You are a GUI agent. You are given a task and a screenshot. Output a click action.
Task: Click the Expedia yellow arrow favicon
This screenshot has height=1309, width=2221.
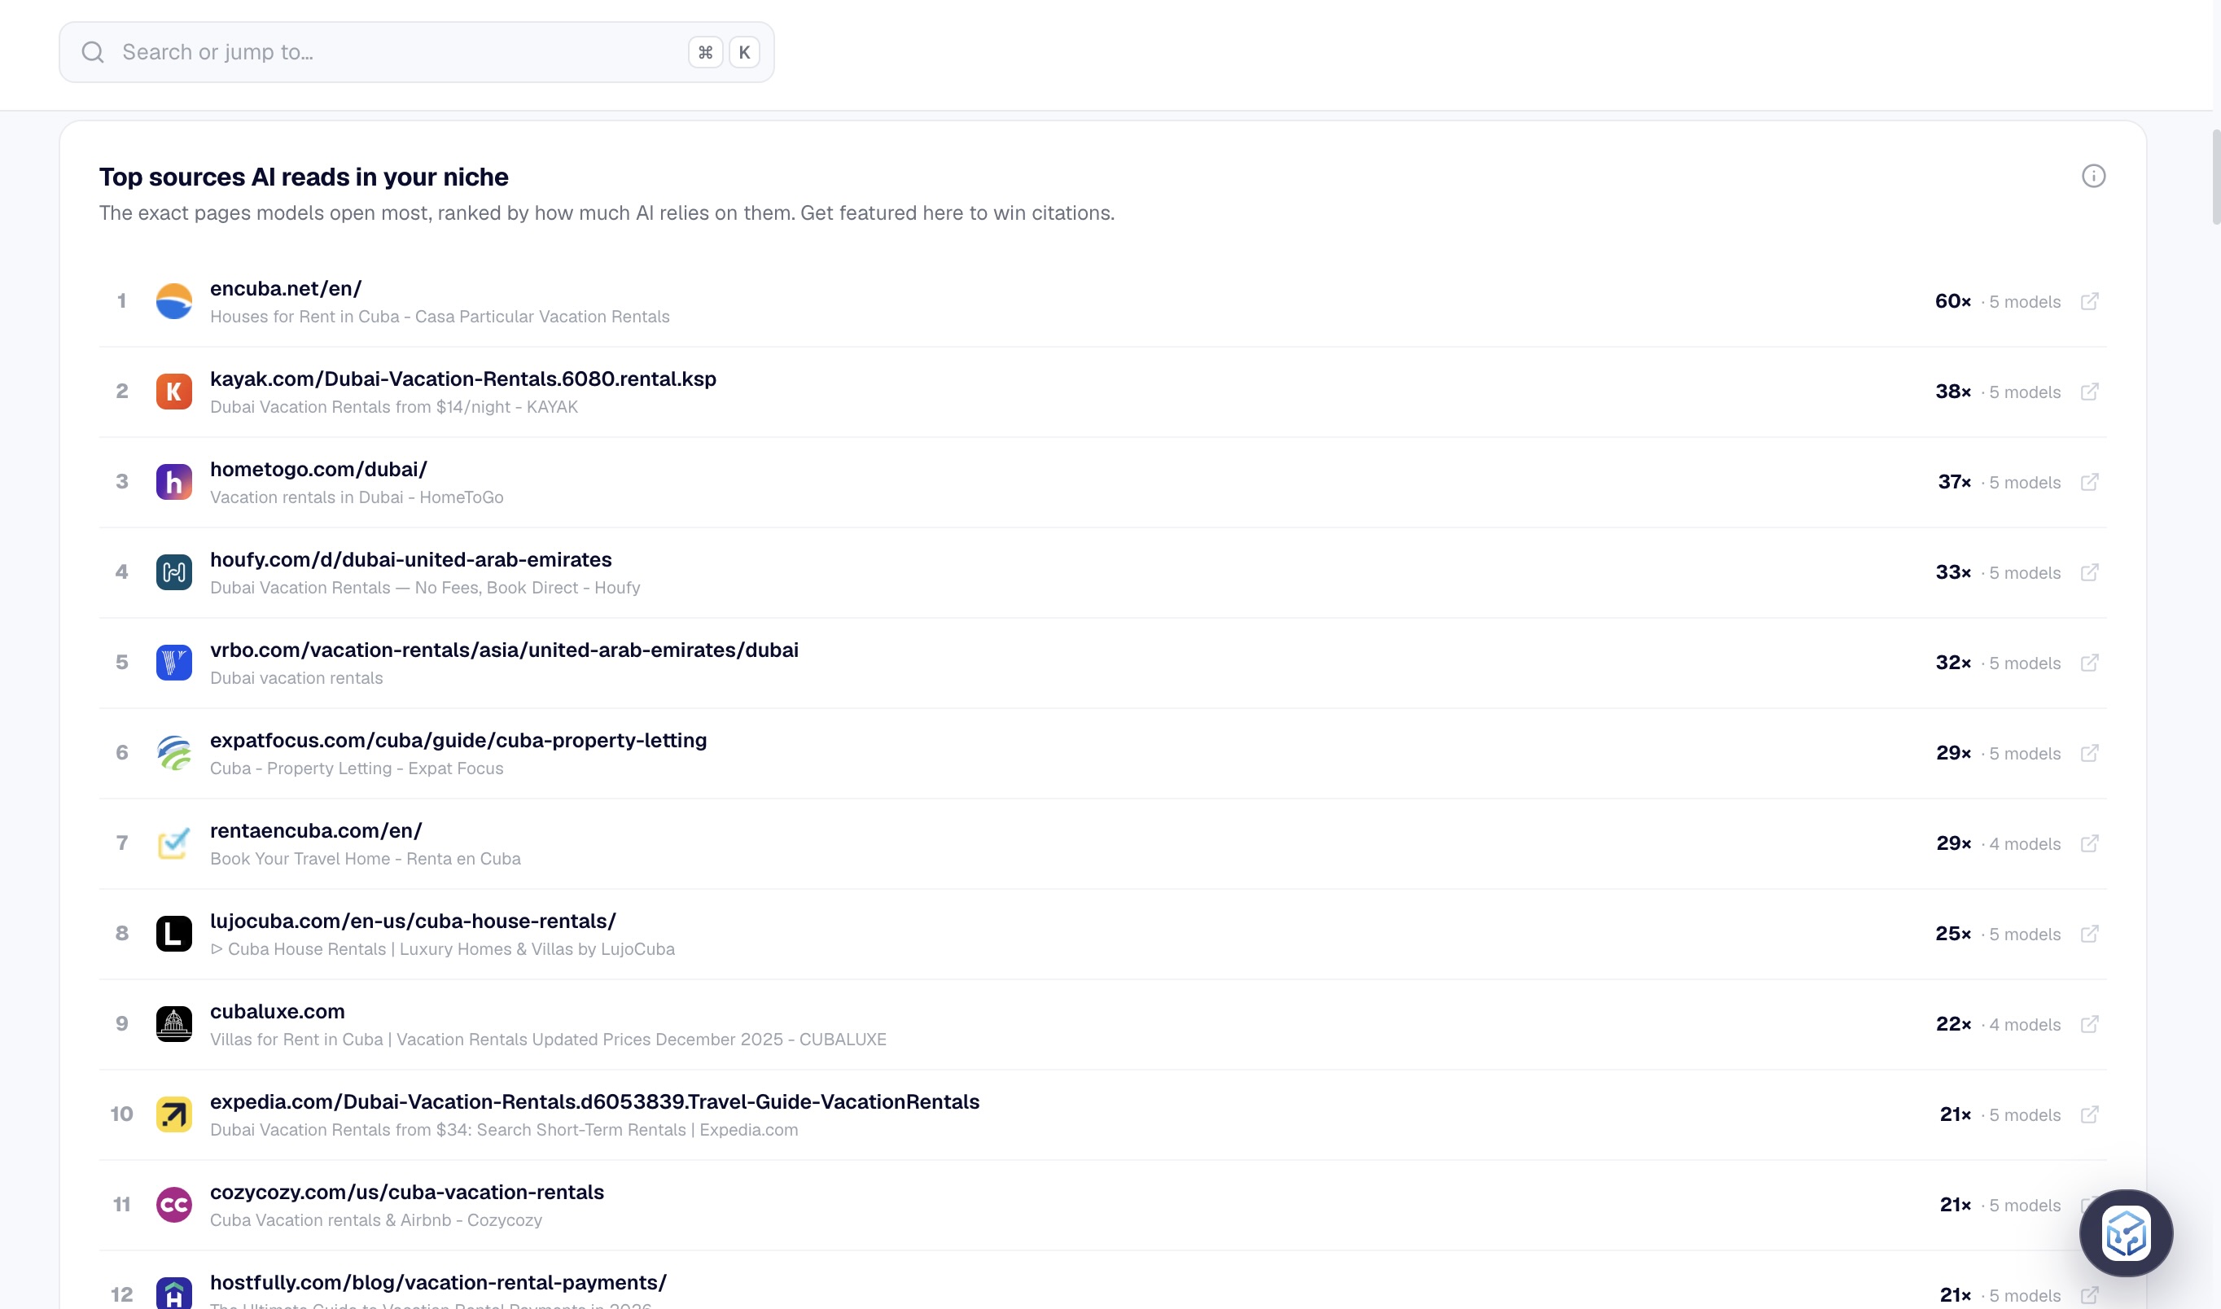173,1115
